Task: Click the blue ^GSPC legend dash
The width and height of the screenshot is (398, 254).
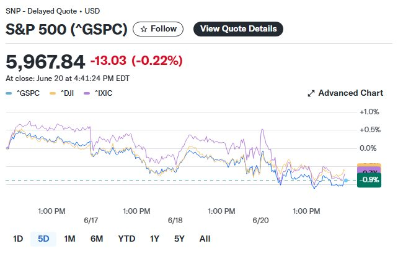Action: 8,93
